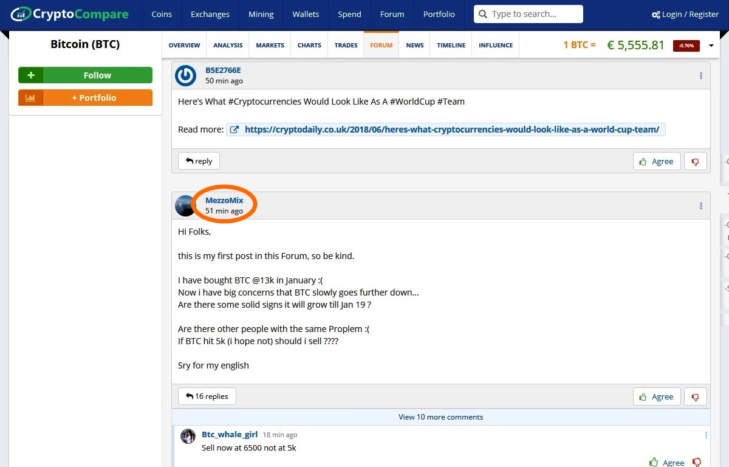Switch to the Timeline tab
Viewport: 729px width, 467px height.
451,45
